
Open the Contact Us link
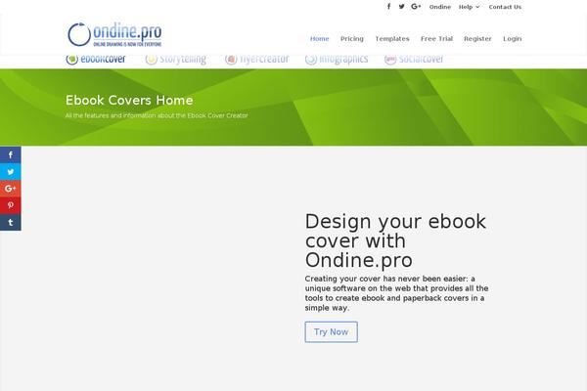[505, 7]
